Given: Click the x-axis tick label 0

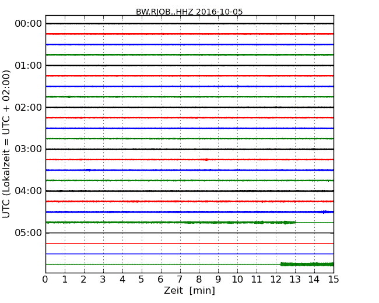Looking at the screenshot, I should pos(45,280).
